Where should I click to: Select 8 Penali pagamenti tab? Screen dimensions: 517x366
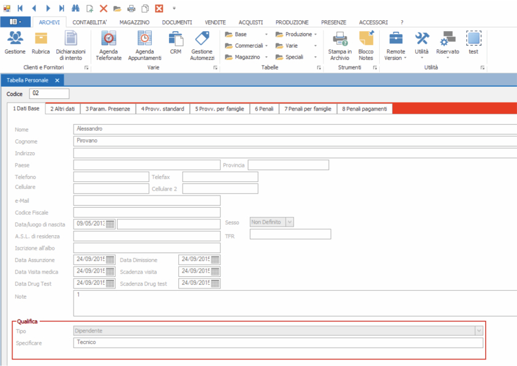click(364, 109)
